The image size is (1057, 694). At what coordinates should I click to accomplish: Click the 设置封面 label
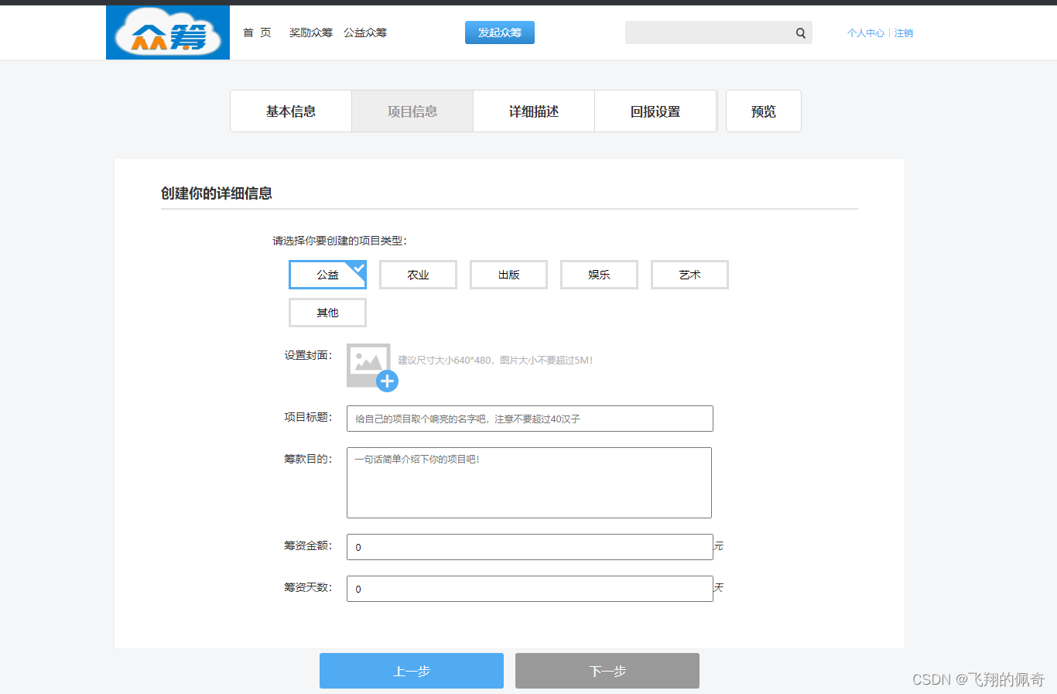(308, 355)
